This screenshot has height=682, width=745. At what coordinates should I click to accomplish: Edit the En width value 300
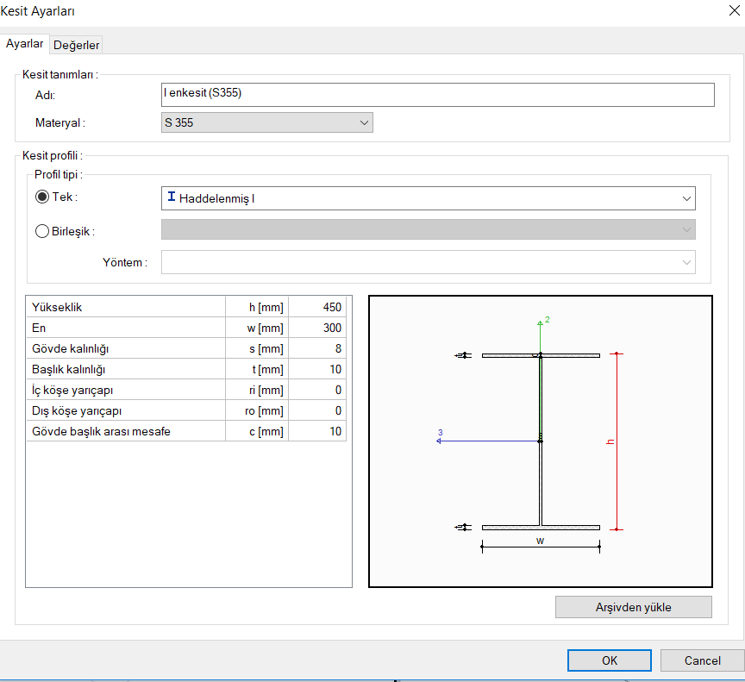(x=317, y=328)
